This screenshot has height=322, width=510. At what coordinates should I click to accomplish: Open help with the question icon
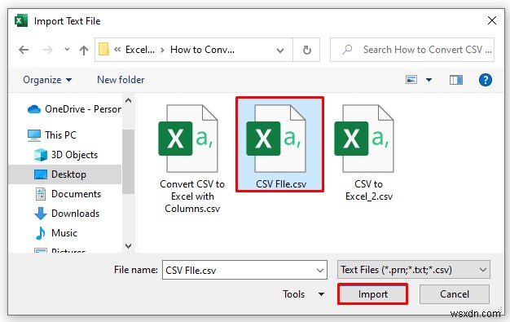486,80
